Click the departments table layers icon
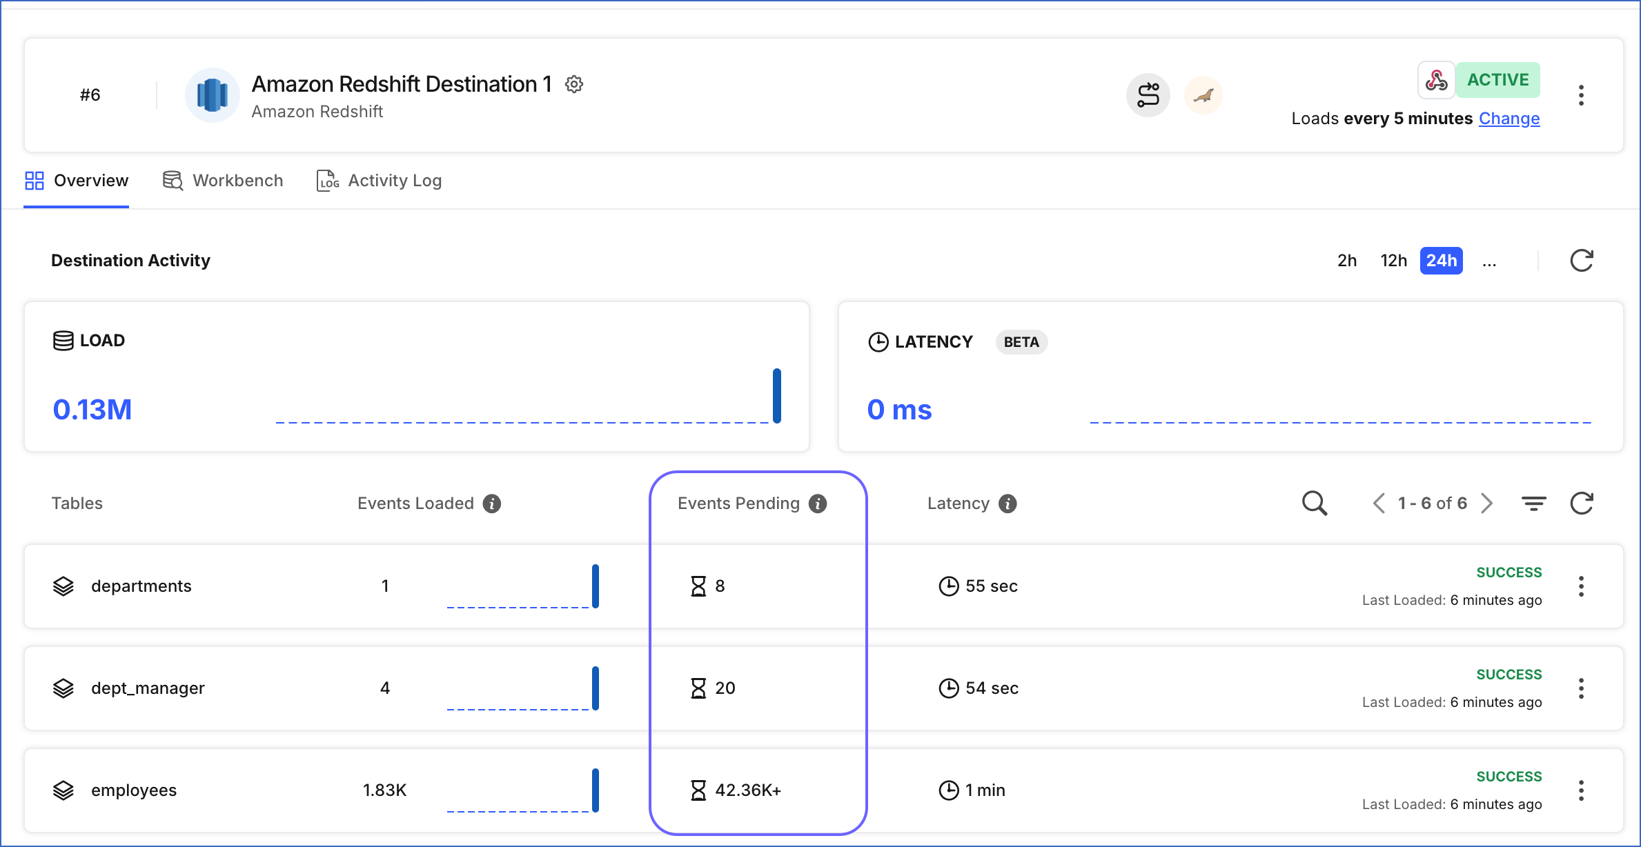The image size is (1641, 847). [63, 586]
